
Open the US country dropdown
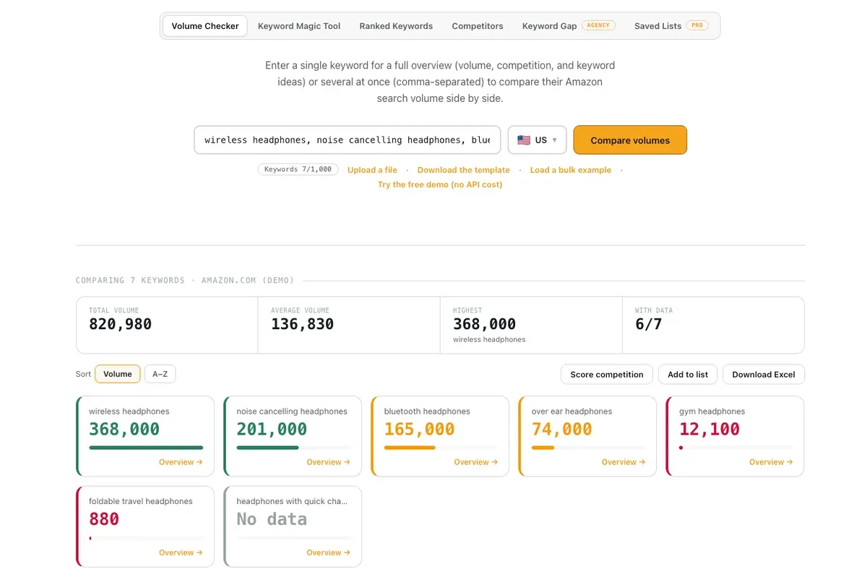(537, 140)
